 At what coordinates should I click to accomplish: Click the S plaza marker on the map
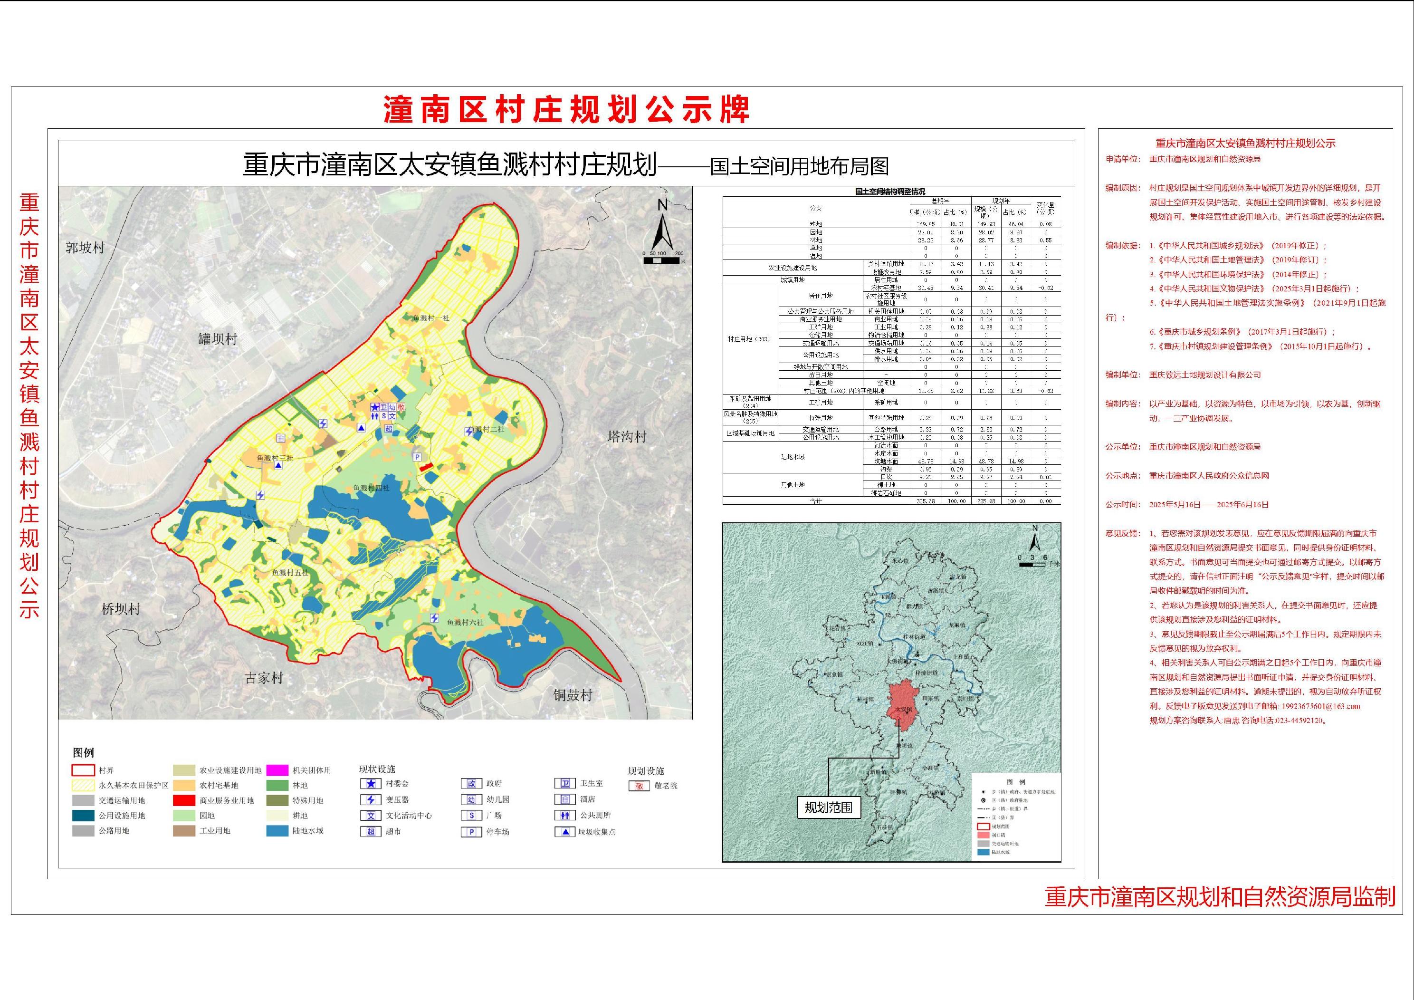[x=383, y=416]
